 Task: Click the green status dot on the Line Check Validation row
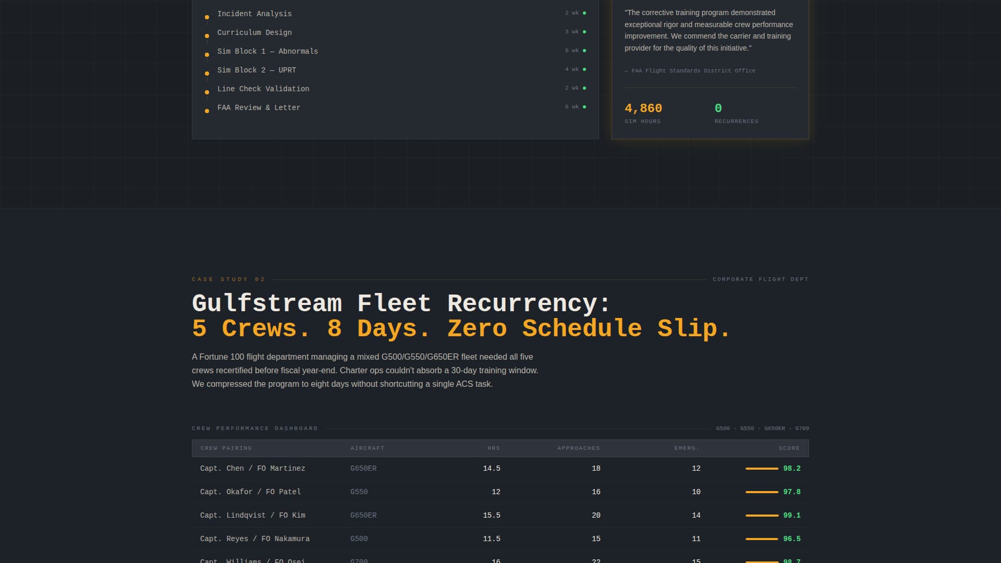pyautogui.click(x=584, y=88)
